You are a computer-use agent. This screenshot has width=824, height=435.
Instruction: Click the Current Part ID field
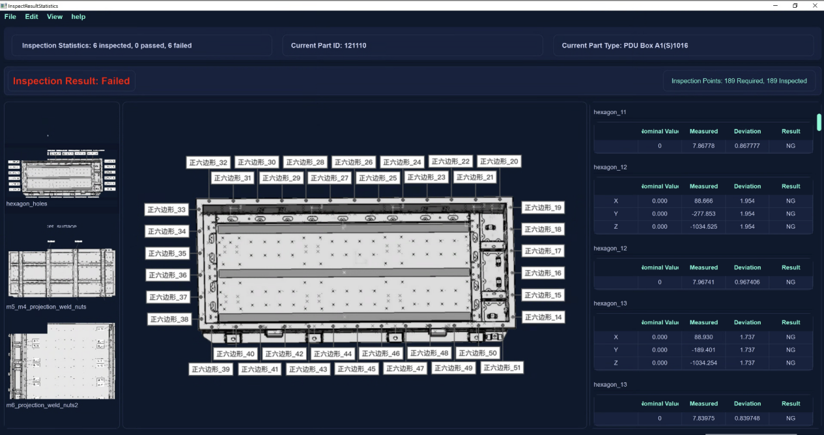(412, 46)
